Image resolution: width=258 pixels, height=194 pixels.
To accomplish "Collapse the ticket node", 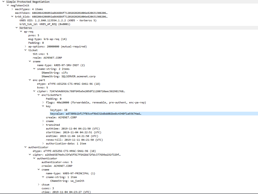I will coord(25,50).
